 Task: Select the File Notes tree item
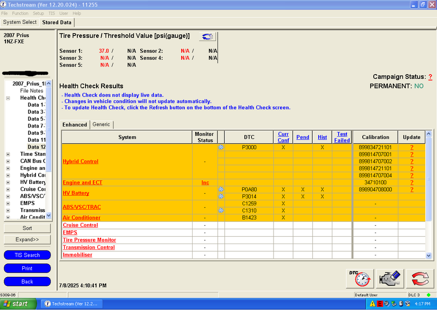coord(31,91)
